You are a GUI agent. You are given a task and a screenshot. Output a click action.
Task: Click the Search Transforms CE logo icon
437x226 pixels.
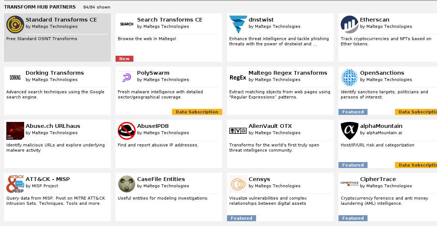click(126, 24)
